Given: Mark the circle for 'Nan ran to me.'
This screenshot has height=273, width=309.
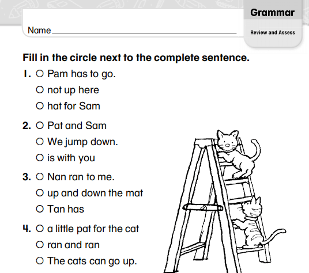Looking at the screenshot, I should (x=40, y=177).
